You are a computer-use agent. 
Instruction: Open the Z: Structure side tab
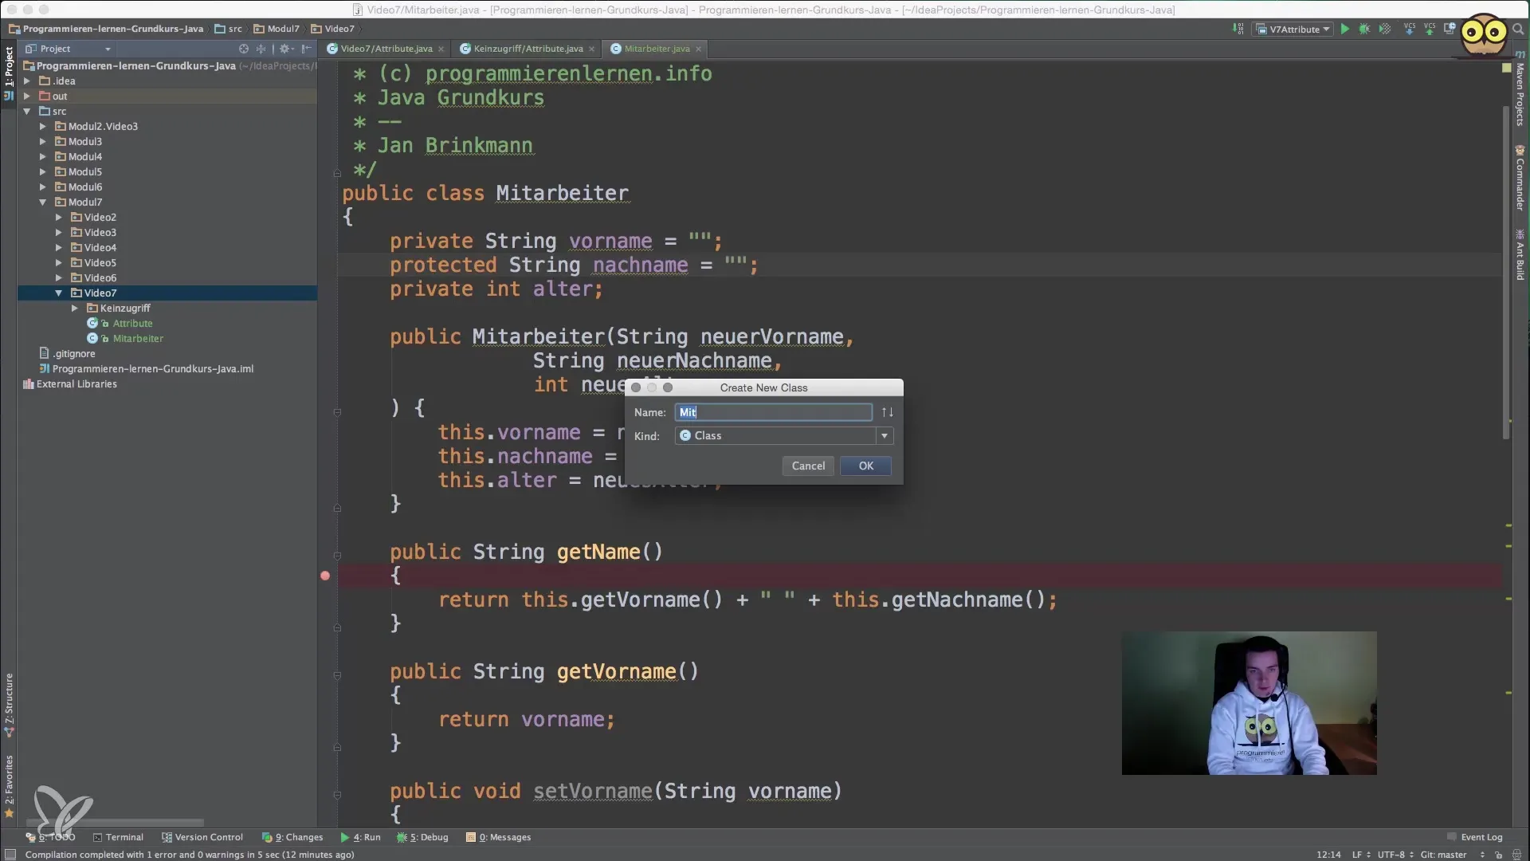click(x=9, y=704)
